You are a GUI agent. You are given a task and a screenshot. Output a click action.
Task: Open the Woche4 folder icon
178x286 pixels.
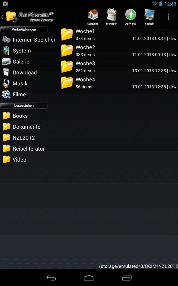[x=67, y=82]
